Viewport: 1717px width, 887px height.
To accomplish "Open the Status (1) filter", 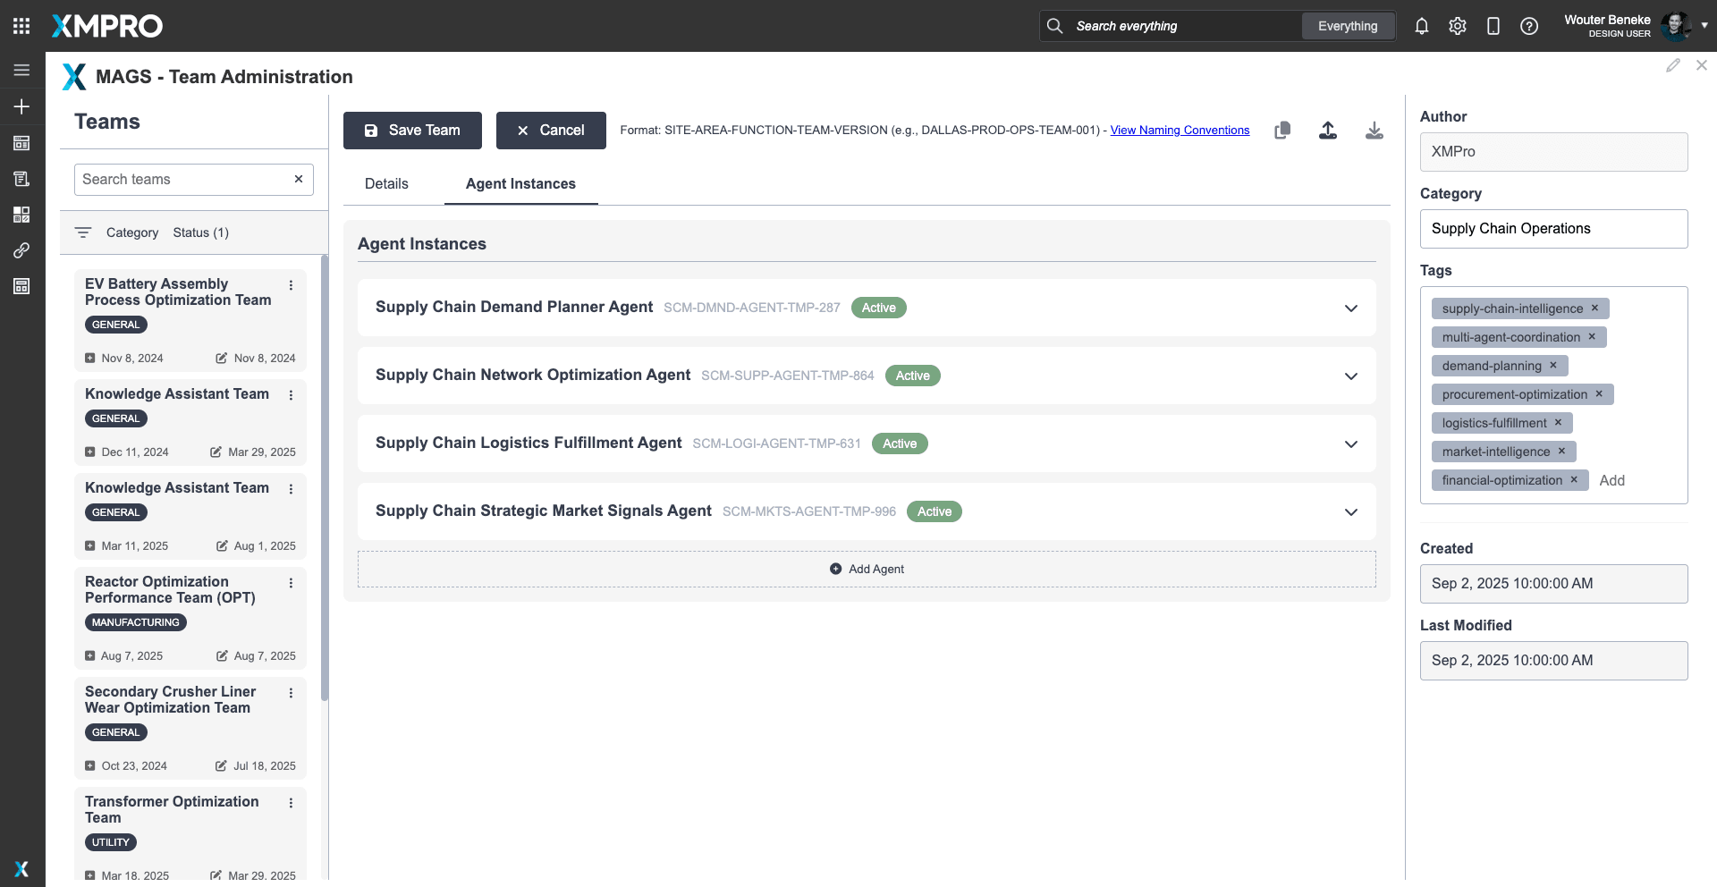I will pos(200,232).
